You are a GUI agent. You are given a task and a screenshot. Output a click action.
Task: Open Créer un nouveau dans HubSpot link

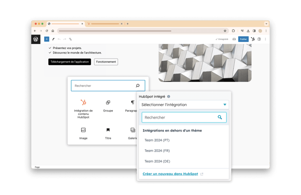point(170,174)
